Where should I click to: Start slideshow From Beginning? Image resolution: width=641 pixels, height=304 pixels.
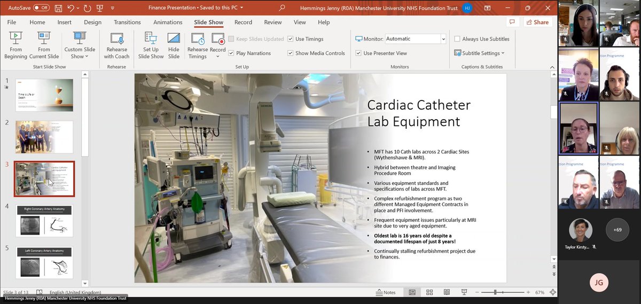15,45
